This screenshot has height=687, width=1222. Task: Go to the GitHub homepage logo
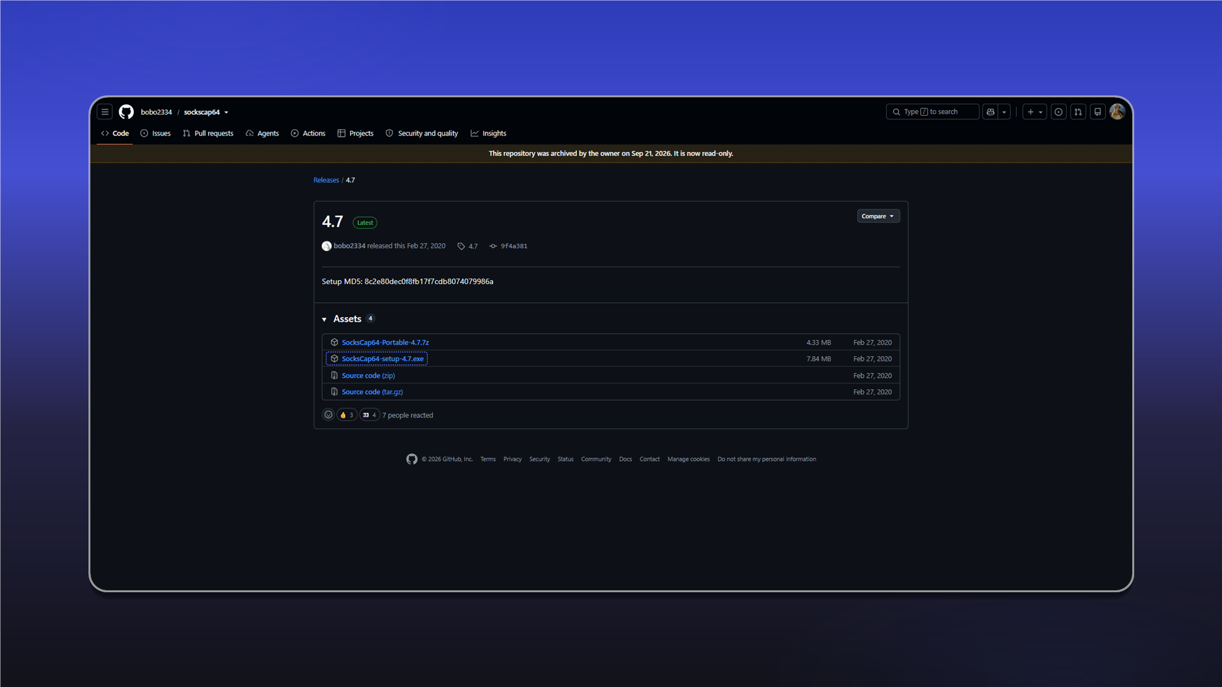[x=126, y=112]
